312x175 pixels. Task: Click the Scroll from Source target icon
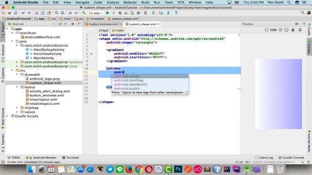tap(60, 24)
